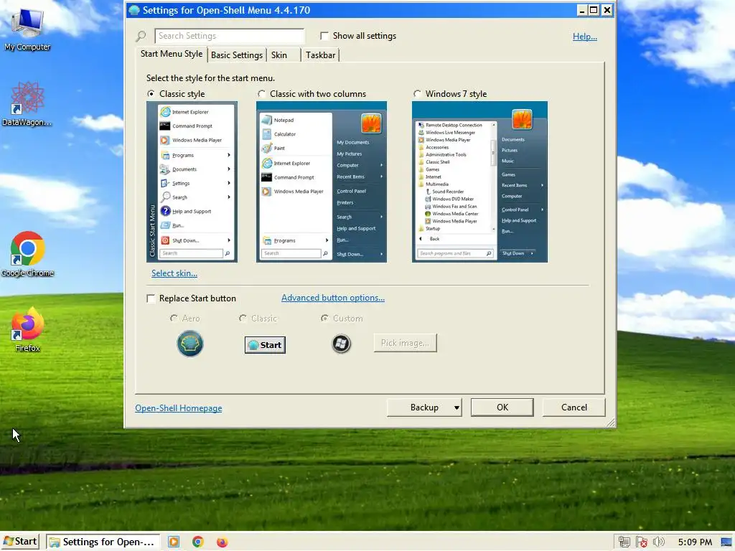Click the security alert tray icon
The width and height of the screenshot is (735, 551).
[x=641, y=542]
